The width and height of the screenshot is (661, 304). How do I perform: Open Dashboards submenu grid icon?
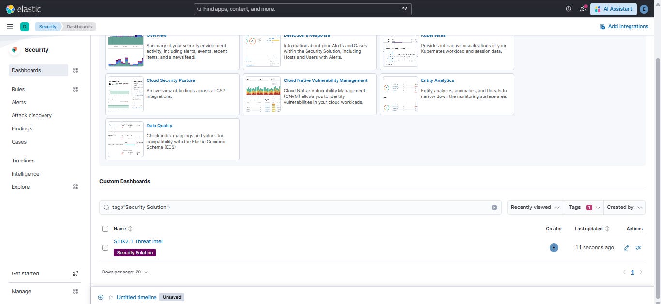click(76, 70)
